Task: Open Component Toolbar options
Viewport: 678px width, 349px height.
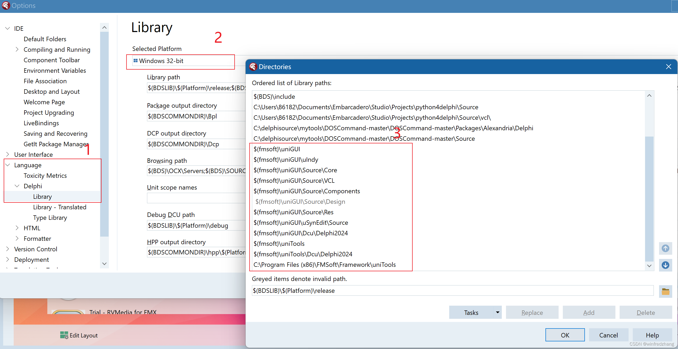Action: pyautogui.click(x=52, y=60)
